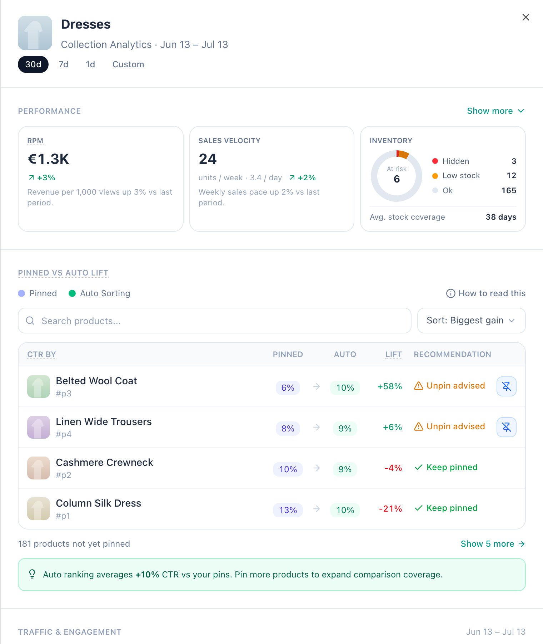Click the Belted Wool Coat product name

[x=96, y=381]
